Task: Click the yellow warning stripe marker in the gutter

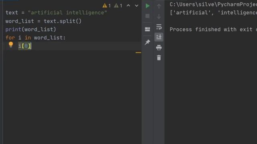Action: [138, 52]
